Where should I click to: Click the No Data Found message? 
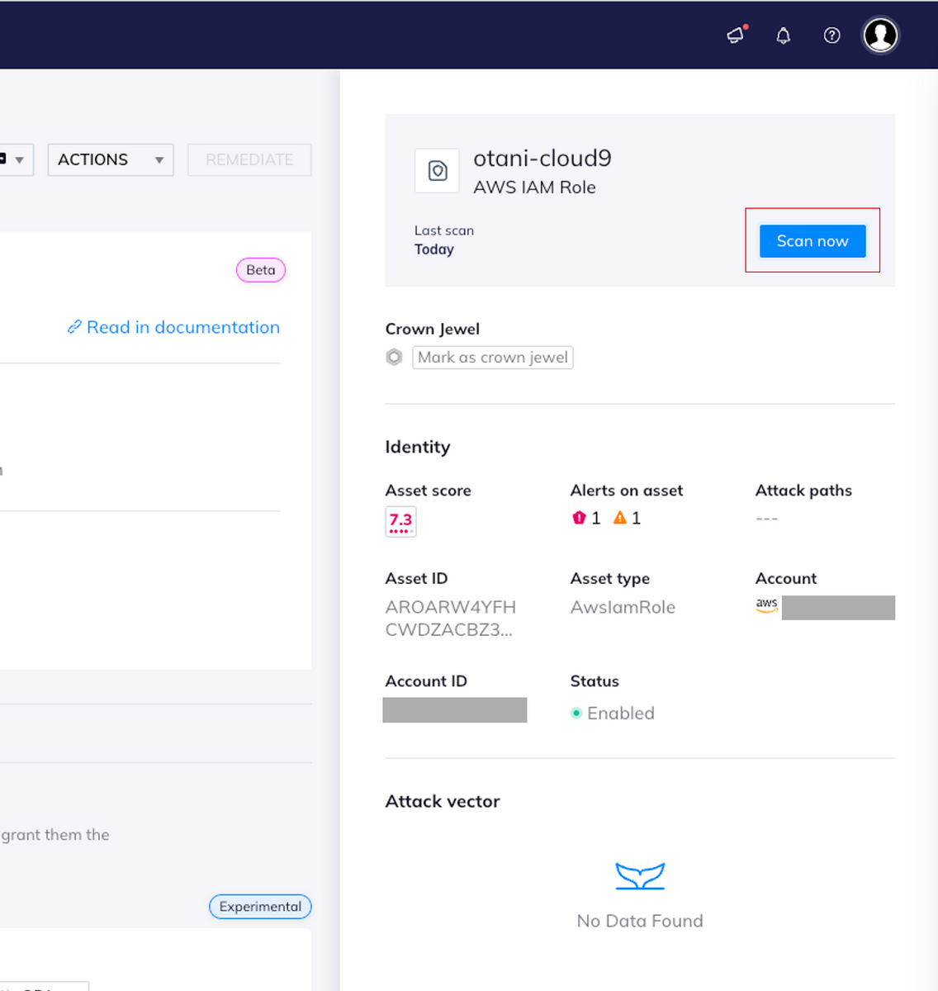point(640,921)
